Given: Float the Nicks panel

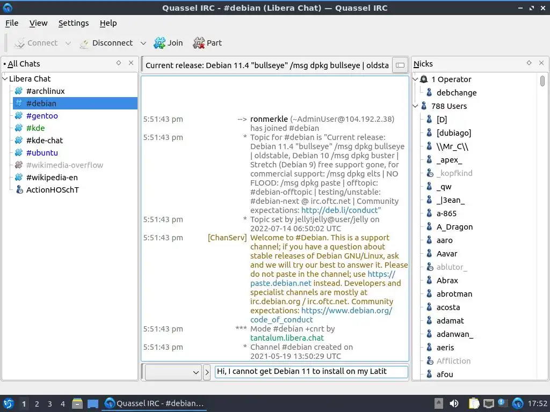Looking at the screenshot, I should click(x=529, y=63).
